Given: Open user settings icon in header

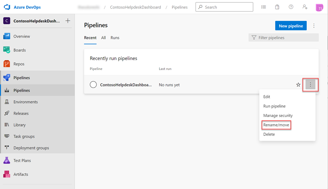Looking at the screenshot, I should click(305, 7).
